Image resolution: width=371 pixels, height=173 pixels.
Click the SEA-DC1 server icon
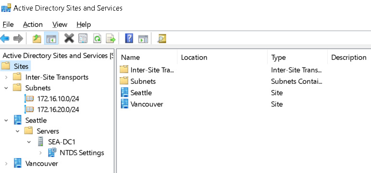coord(41,141)
